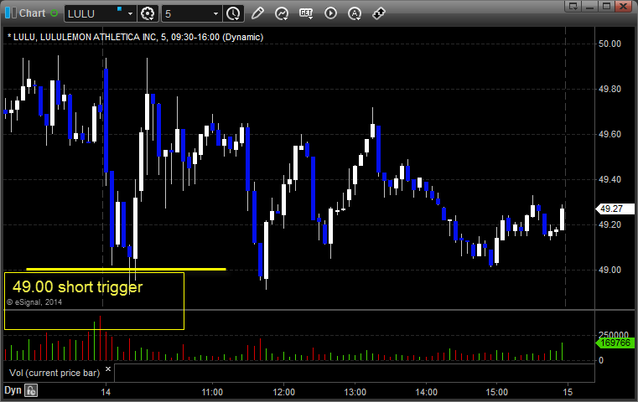Expand the LULU symbol dropdown arrow
The image size is (638, 402).
tap(130, 14)
